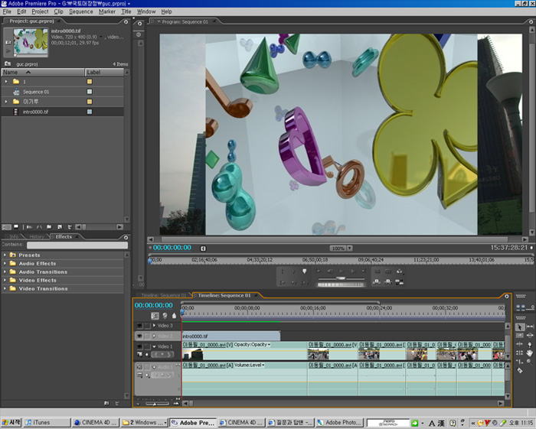
Task: Click Find icon in Project panel
Action: click(40, 227)
